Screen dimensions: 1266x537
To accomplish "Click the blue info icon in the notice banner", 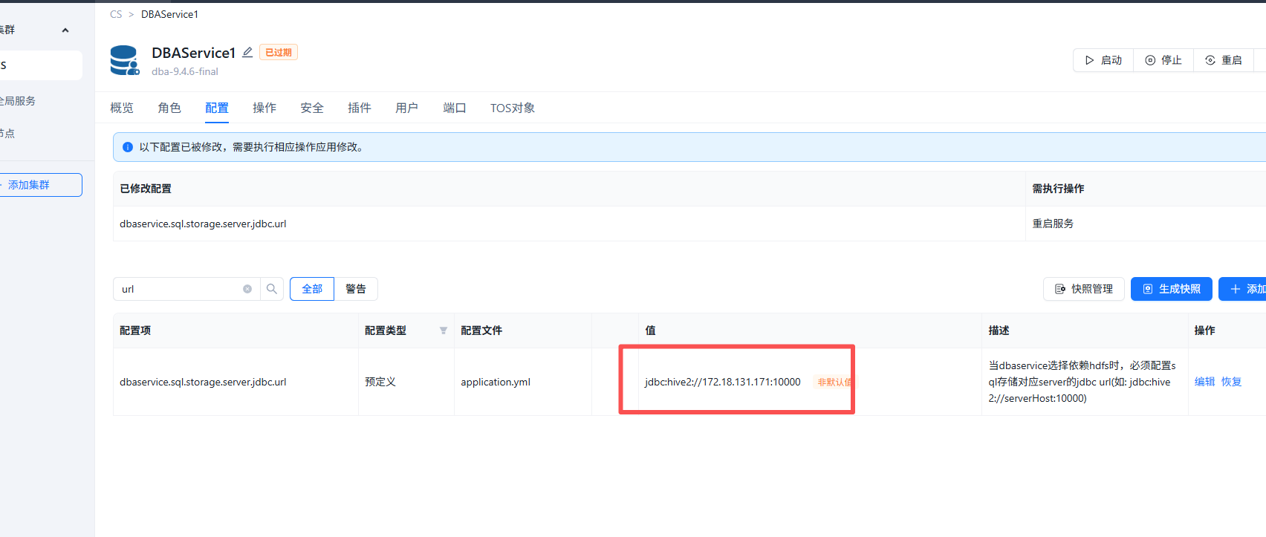I will pos(127,147).
